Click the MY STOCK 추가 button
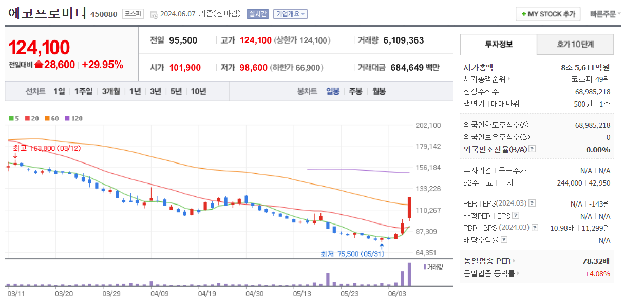Screen dimensions: 624x306 (547, 14)
